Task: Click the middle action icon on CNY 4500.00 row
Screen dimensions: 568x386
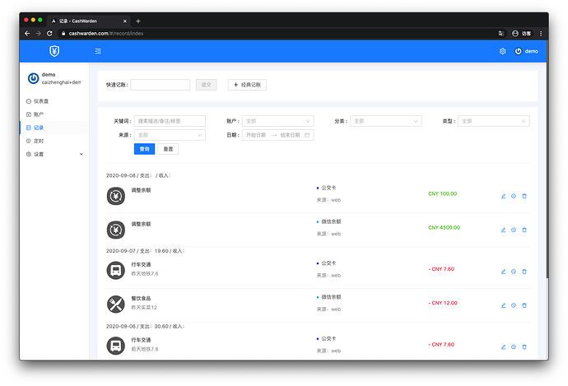Action: coord(514,230)
